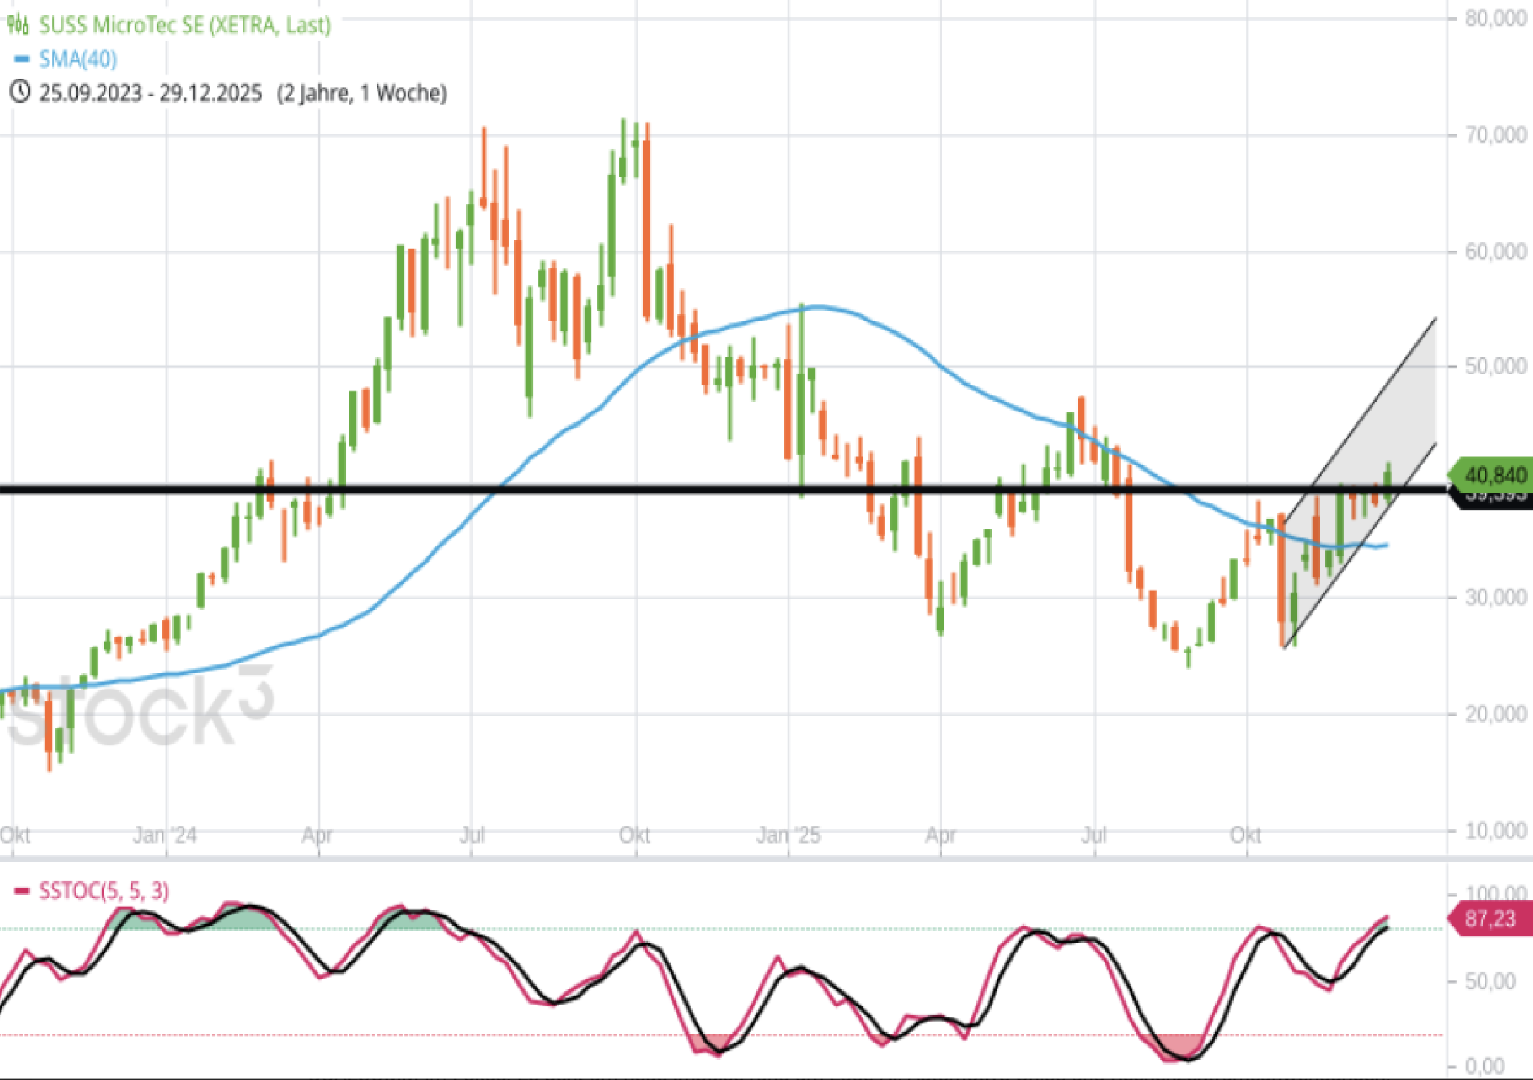This screenshot has height=1080, width=1533.
Task: Select the SUSS MicroTec SE (XETRA, Last) title
Action: coord(184,25)
